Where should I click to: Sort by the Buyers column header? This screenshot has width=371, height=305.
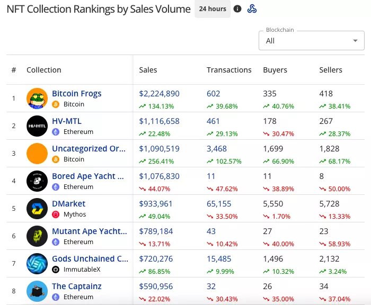tap(275, 70)
